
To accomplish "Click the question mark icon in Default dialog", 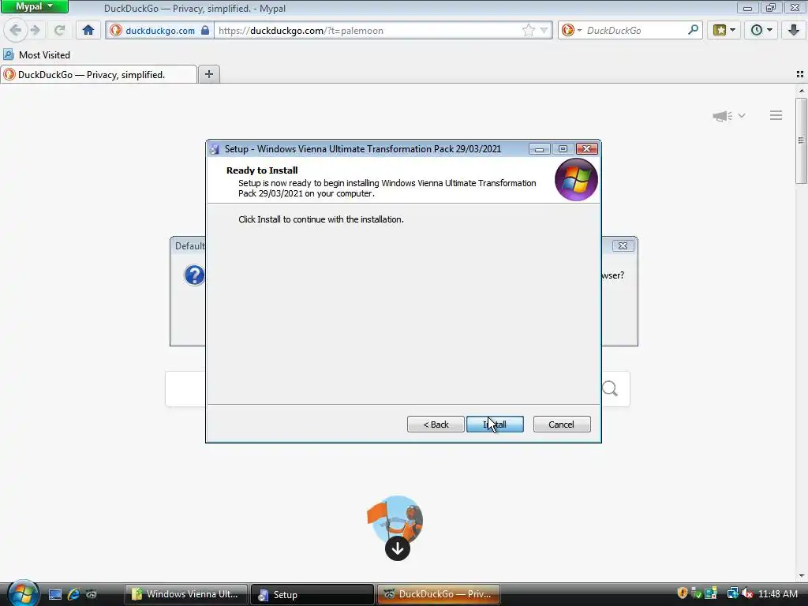I will [x=194, y=275].
